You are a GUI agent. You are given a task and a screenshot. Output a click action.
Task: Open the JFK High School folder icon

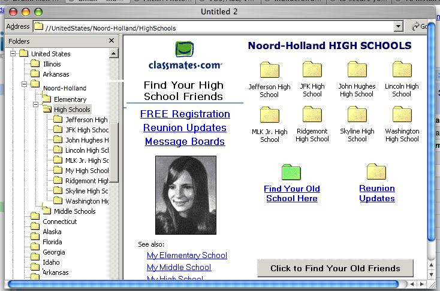pos(312,69)
